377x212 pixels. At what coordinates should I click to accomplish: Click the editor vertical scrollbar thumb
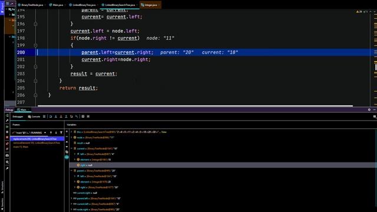[376, 67]
